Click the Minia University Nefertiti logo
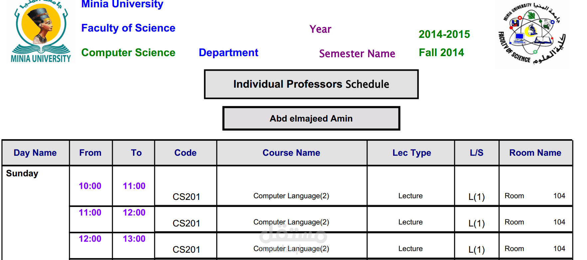Viewport: 587px width, 260px height. 41,32
